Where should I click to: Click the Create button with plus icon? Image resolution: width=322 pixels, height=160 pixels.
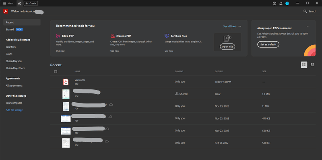[x=31, y=3]
